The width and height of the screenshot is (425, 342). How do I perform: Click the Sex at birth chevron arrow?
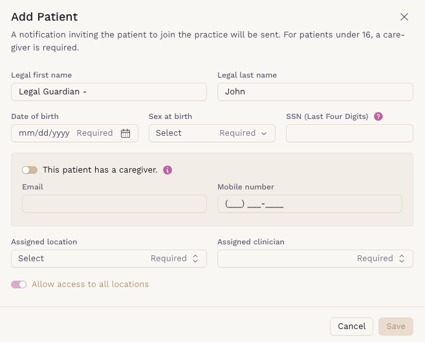click(x=264, y=133)
